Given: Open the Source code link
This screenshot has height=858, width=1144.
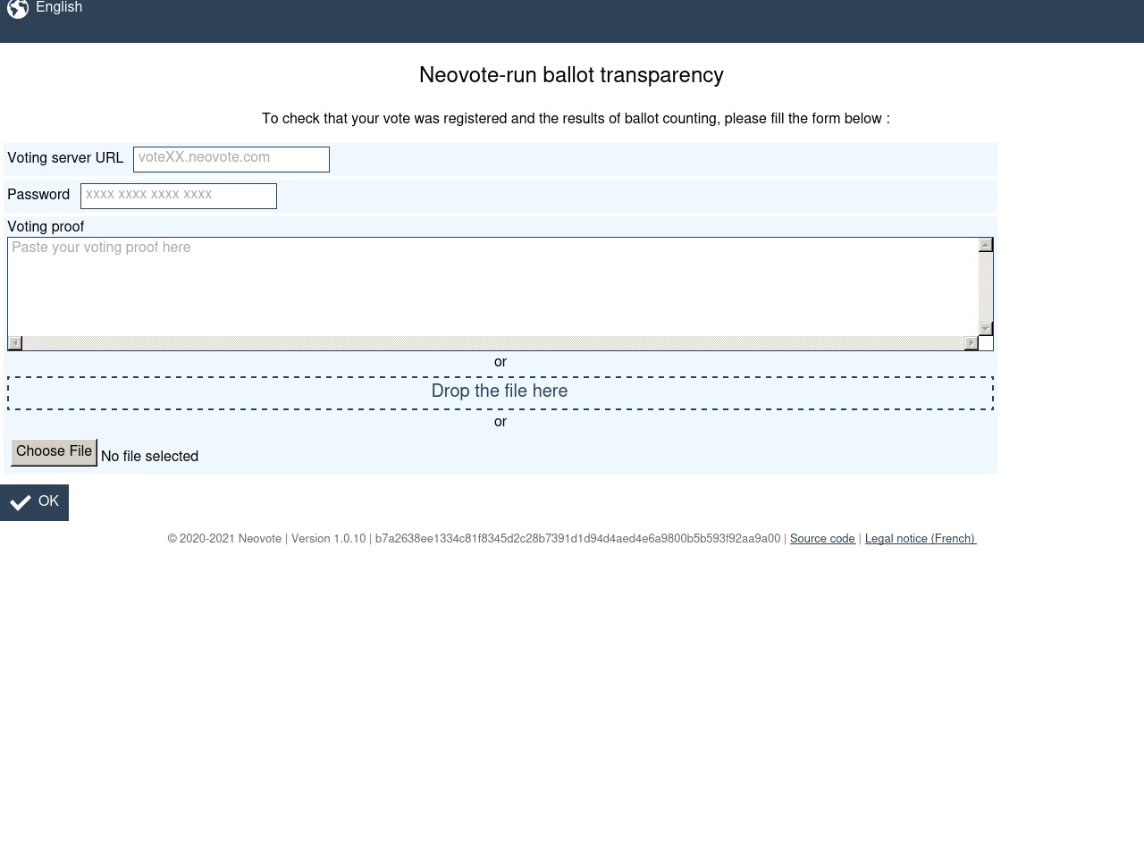Looking at the screenshot, I should pos(822,539).
